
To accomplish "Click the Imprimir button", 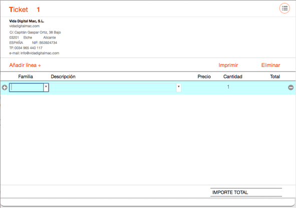I will click(x=228, y=65).
